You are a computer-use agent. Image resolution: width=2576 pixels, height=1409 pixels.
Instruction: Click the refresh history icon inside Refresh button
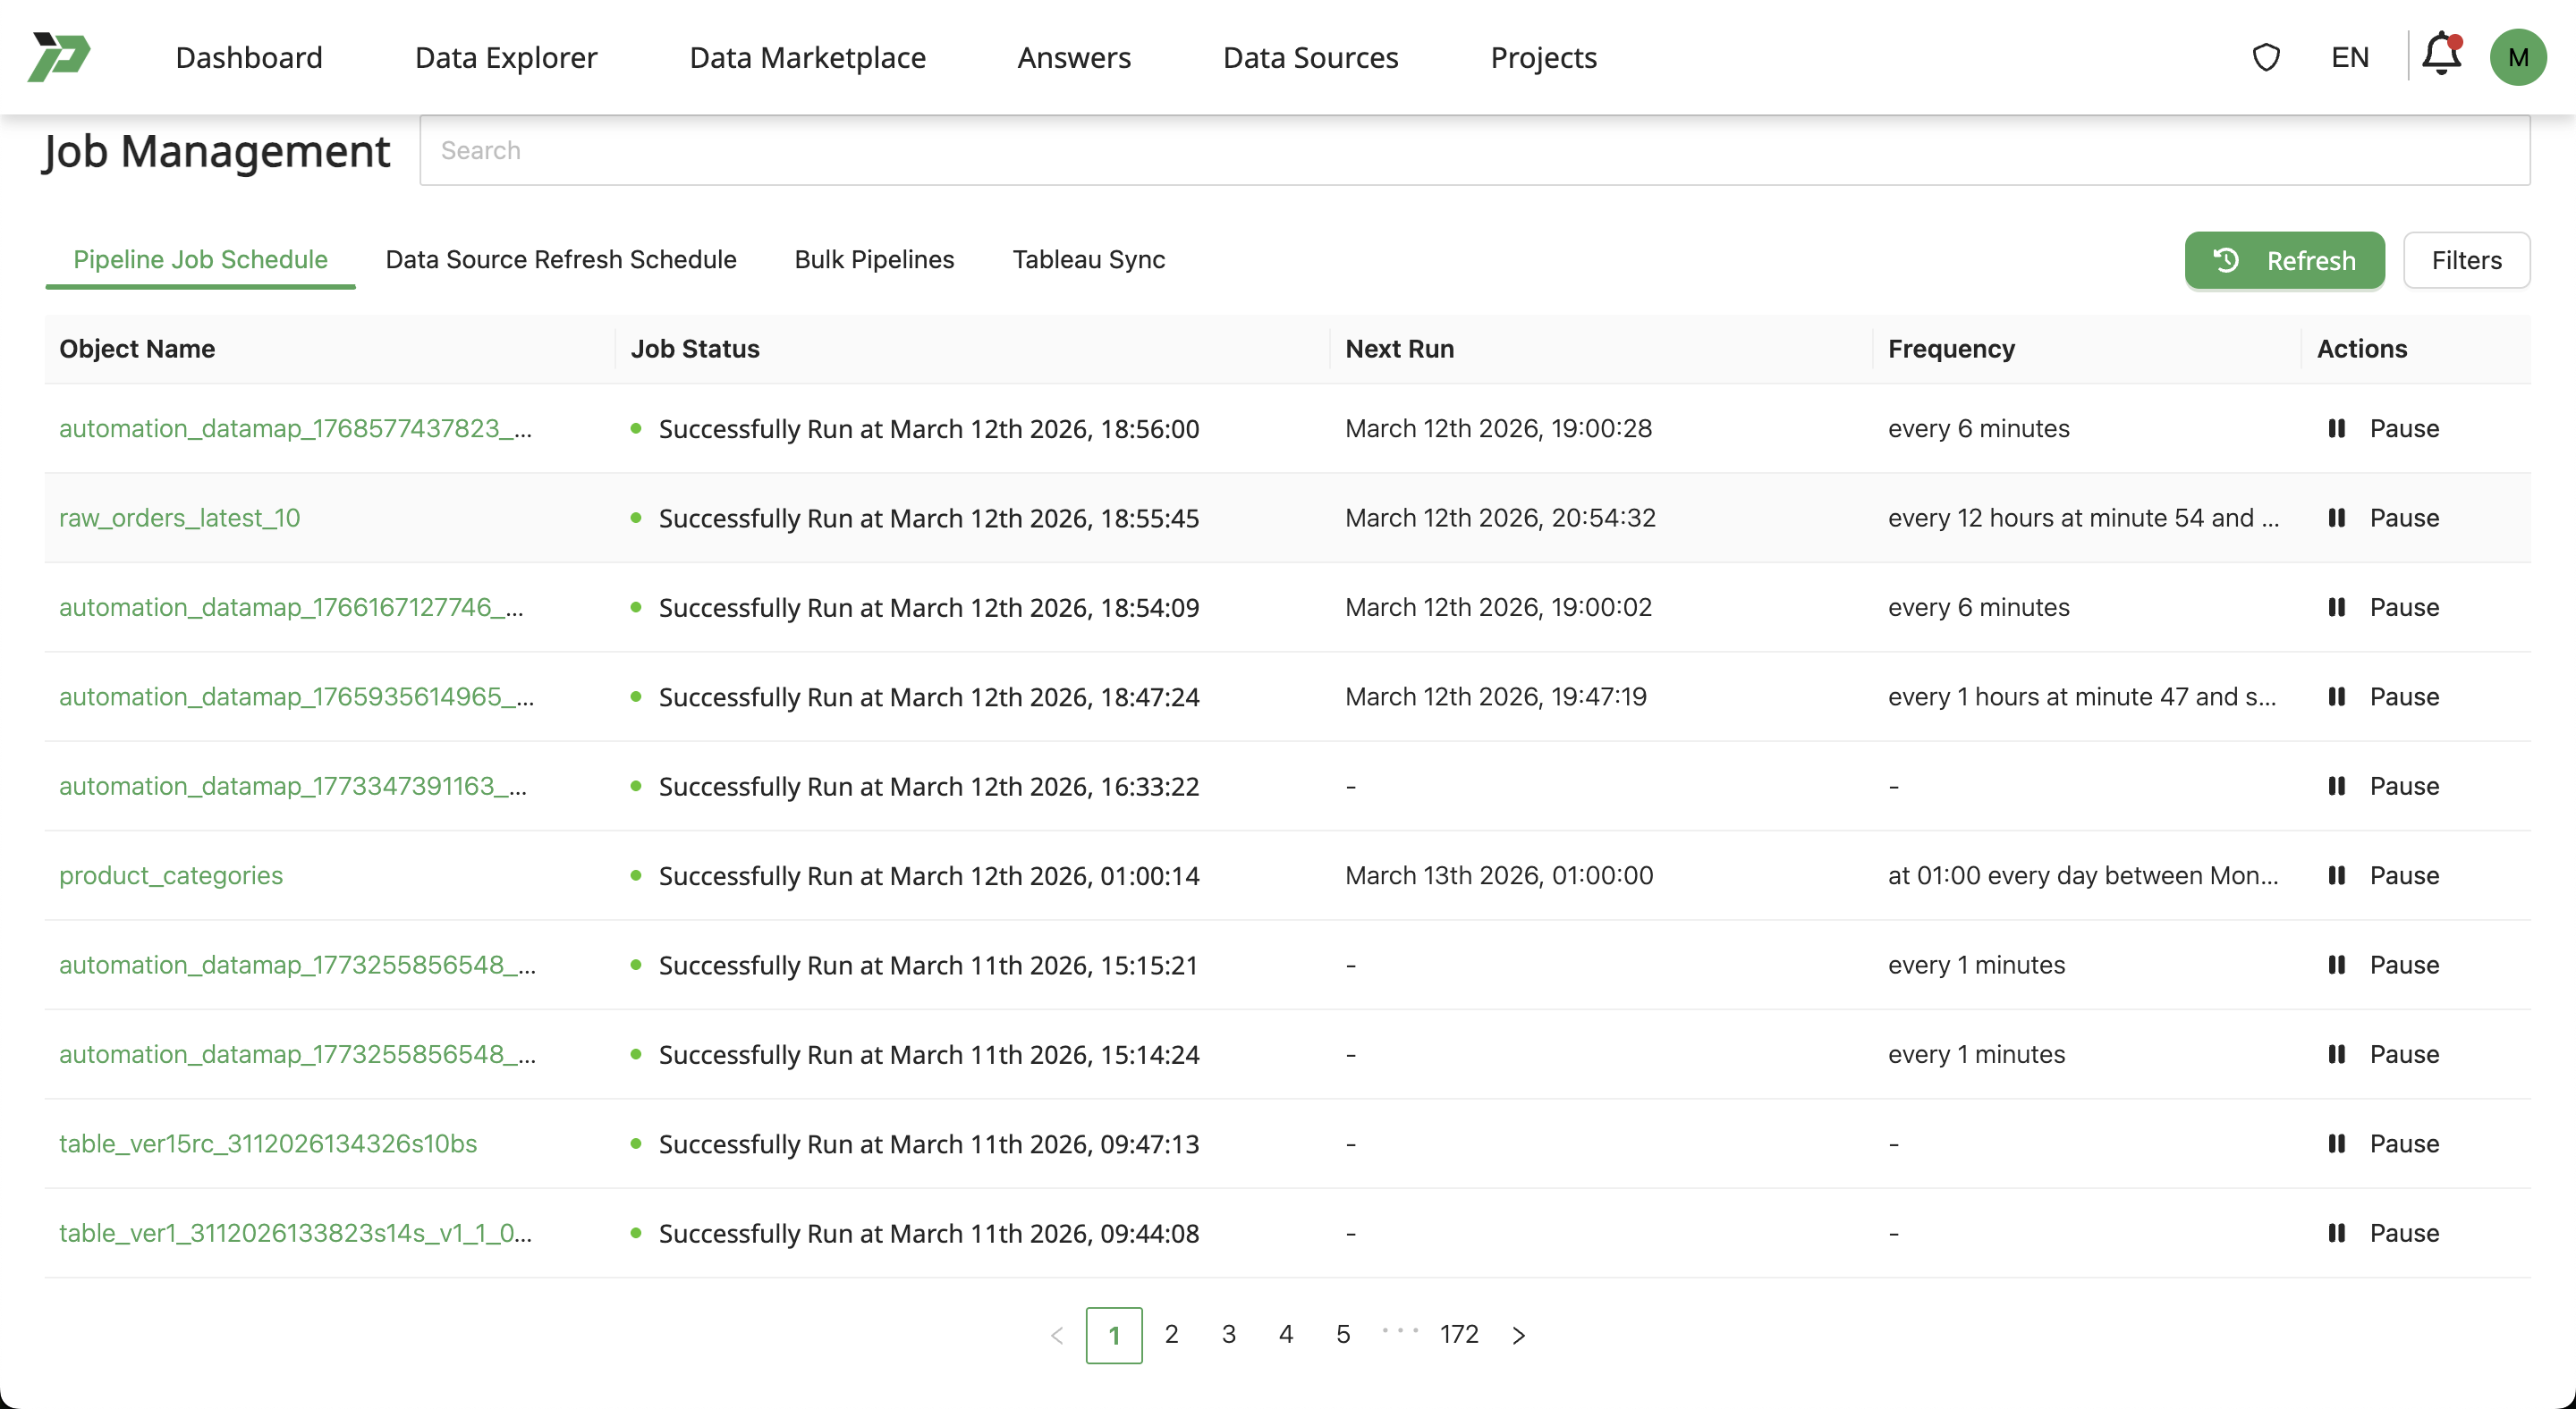coord(2226,260)
